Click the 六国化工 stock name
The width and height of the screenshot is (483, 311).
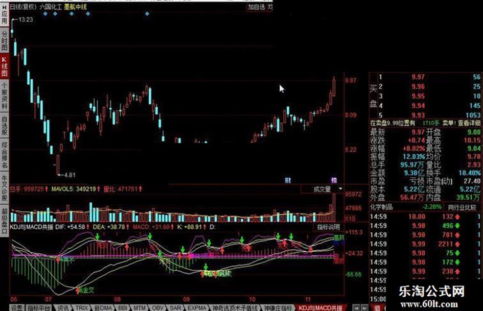pyautogui.click(x=51, y=7)
